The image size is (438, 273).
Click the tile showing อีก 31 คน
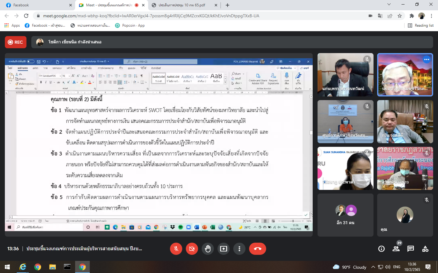coord(345,215)
